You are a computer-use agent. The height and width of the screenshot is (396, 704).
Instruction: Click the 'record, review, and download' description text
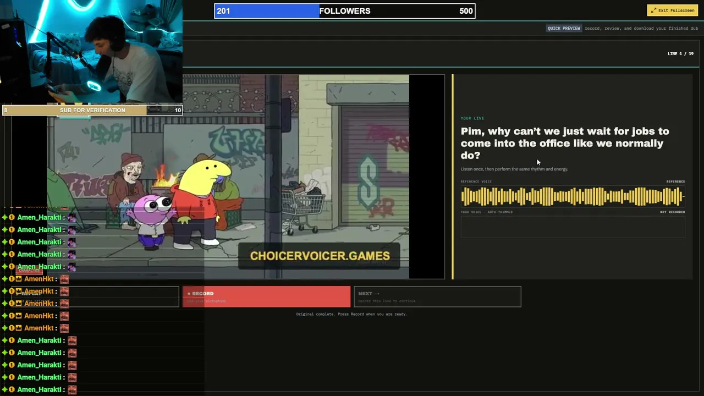click(641, 28)
